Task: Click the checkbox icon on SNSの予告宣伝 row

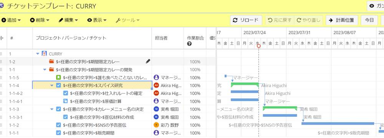Action: click(x=58, y=125)
